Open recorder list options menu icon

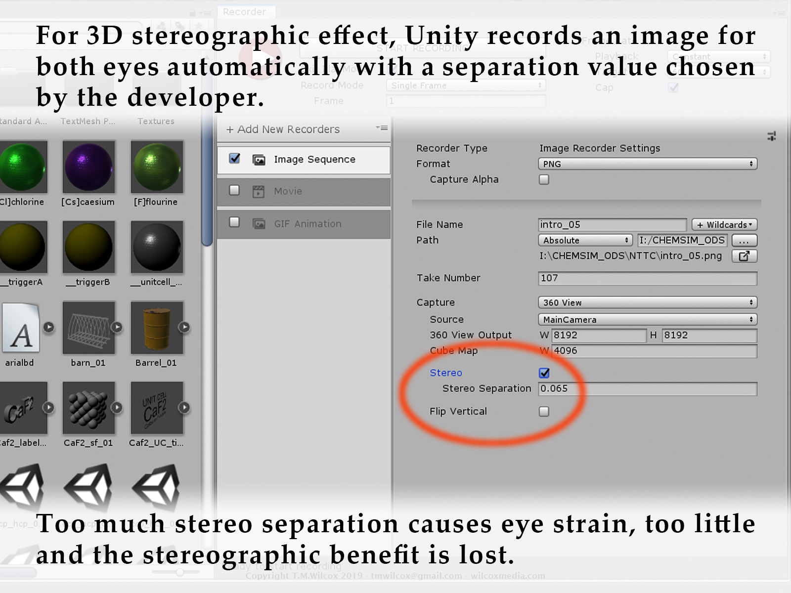pos(382,128)
